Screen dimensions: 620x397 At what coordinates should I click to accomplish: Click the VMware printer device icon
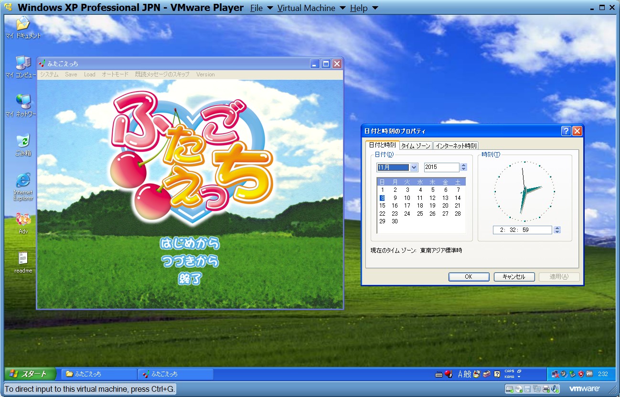(546, 389)
